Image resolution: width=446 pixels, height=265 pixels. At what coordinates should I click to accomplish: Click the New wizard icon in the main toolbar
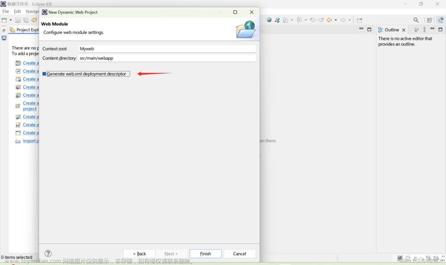click(4, 20)
